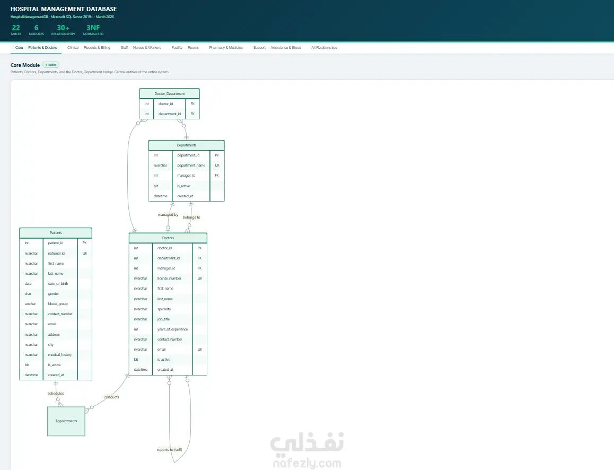Click the Core Module heading
This screenshot has height=470, width=614.
tap(25, 65)
